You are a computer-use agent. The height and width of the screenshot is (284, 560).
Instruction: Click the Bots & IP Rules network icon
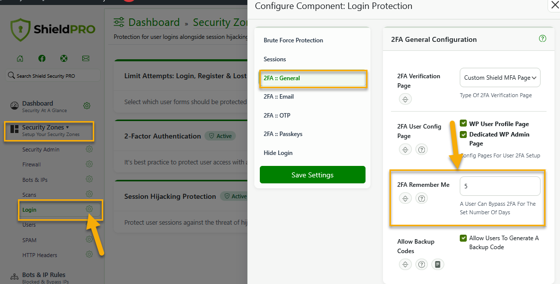[x=14, y=277]
